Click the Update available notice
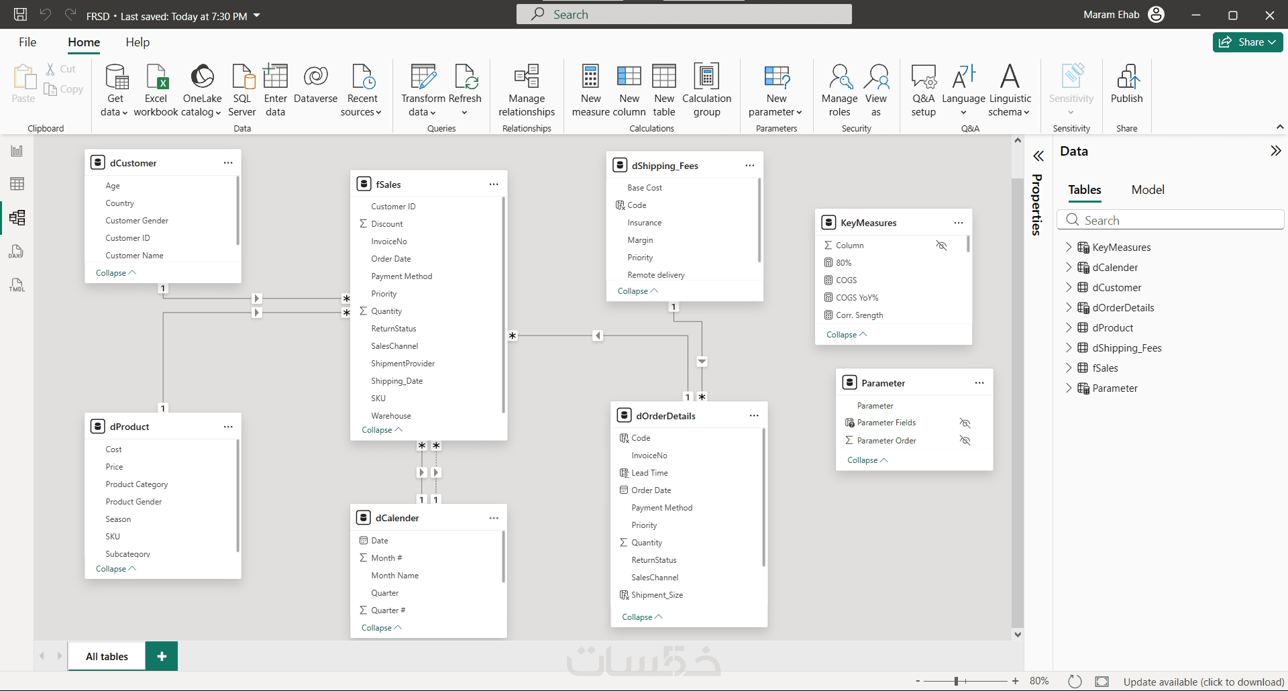This screenshot has width=1288, height=691. coord(1203,682)
